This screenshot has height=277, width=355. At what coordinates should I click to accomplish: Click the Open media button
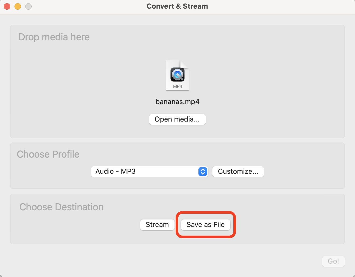177,119
